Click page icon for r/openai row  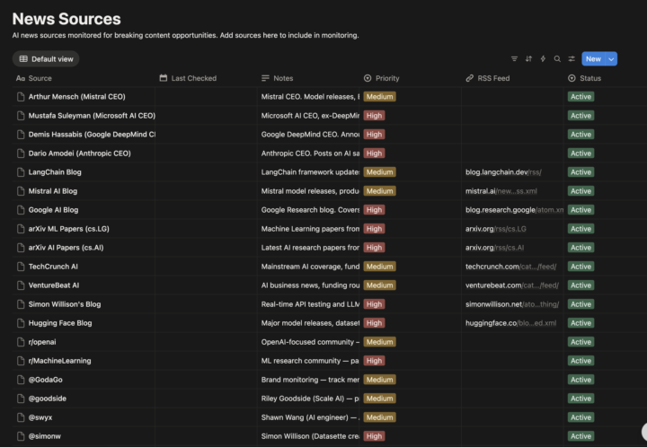[x=21, y=342]
